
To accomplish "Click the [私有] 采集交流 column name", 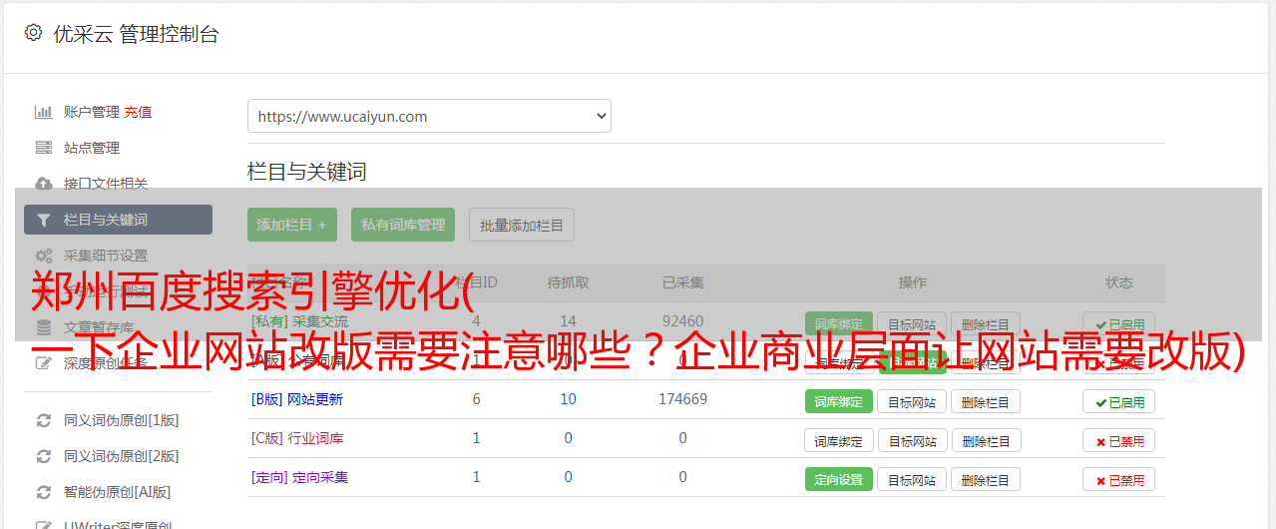I will pyautogui.click(x=299, y=321).
